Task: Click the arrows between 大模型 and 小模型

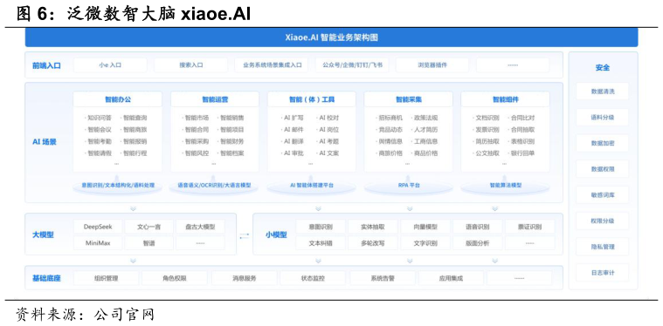Action: (245, 235)
